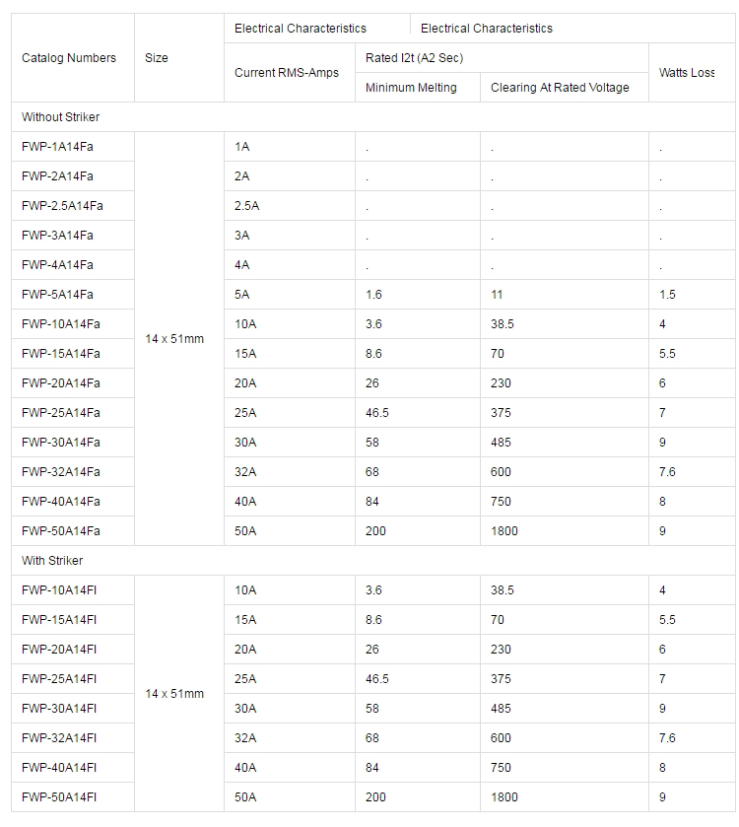Select the 1.5 watts loss value
Viewport: 739px width, 827px height.
(x=668, y=295)
